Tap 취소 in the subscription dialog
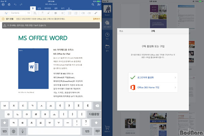204x136 pixels. [121, 31]
